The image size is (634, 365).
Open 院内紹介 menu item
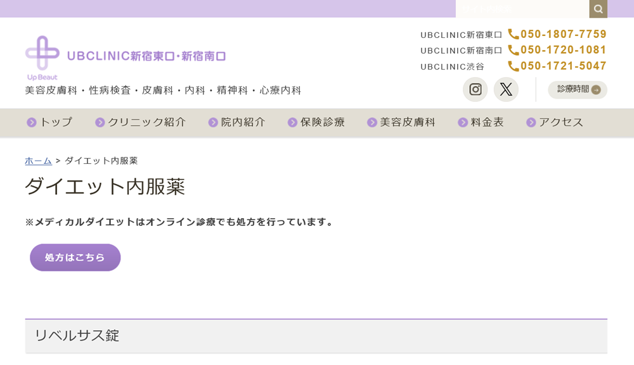tap(237, 122)
